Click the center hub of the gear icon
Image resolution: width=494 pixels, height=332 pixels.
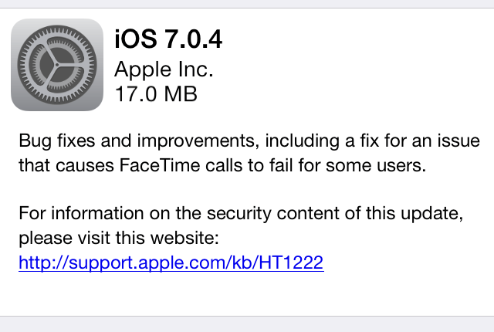57,65
